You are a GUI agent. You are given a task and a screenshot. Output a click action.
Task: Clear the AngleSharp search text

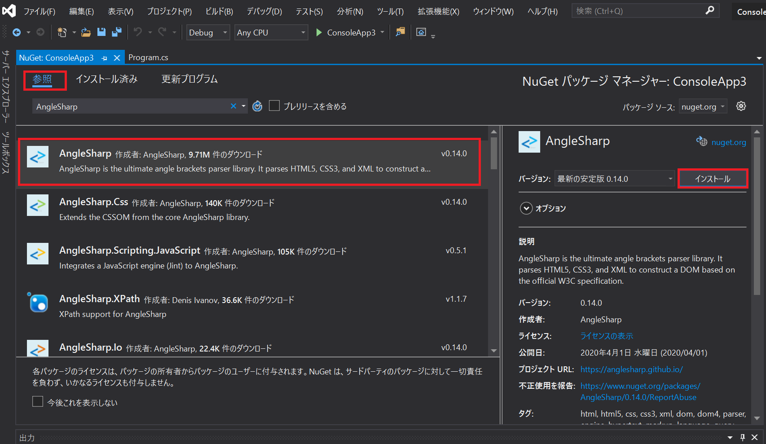tap(233, 106)
